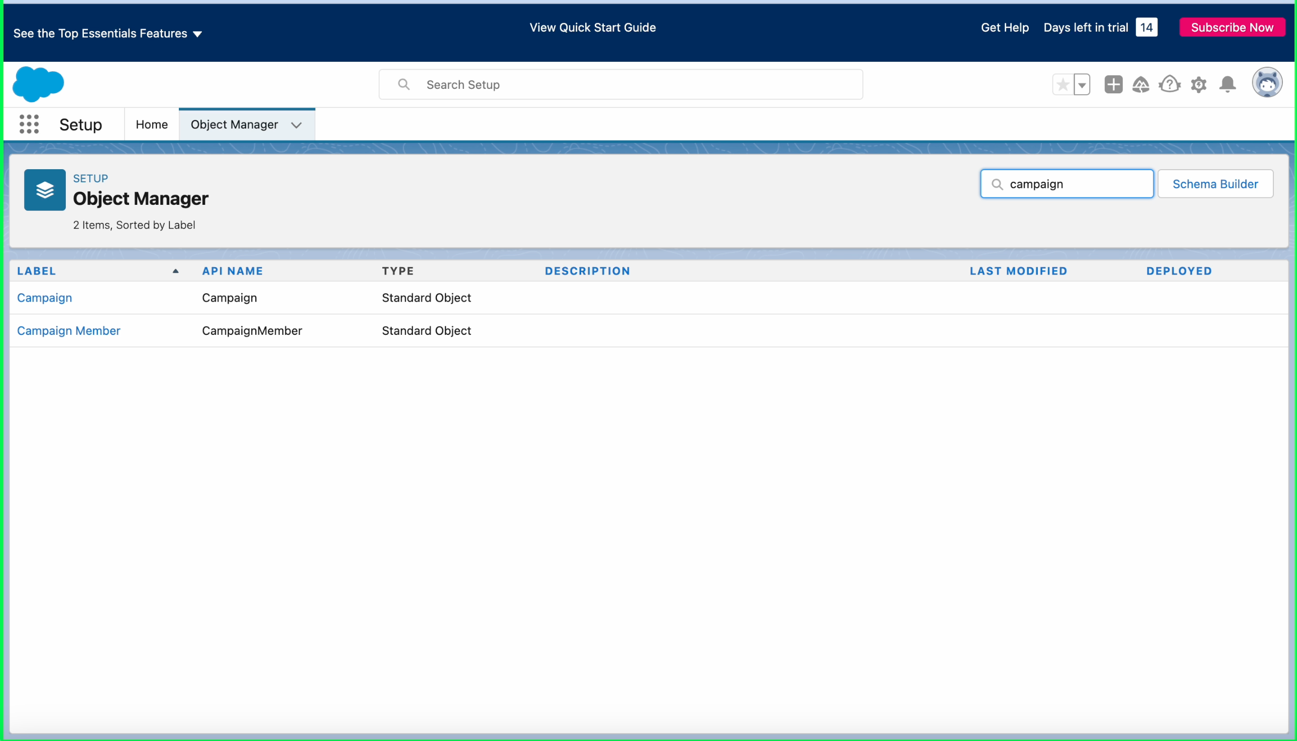Open the notifications bell
1297x741 pixels.
[1228, 84]
